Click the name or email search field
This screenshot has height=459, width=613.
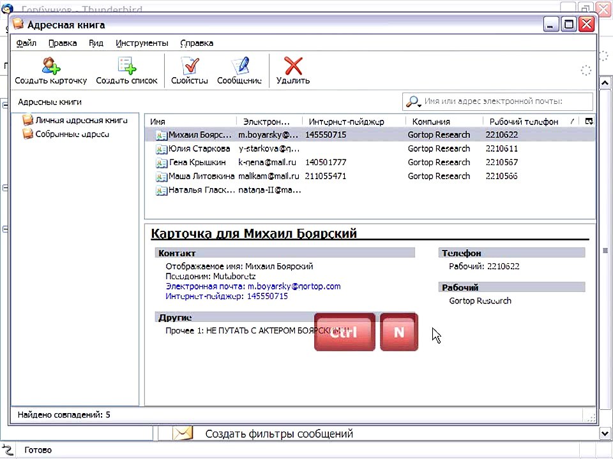tap(497, 101)
